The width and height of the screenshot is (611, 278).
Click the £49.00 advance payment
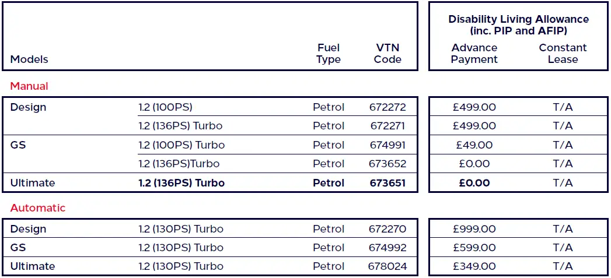tap(474, 145)
